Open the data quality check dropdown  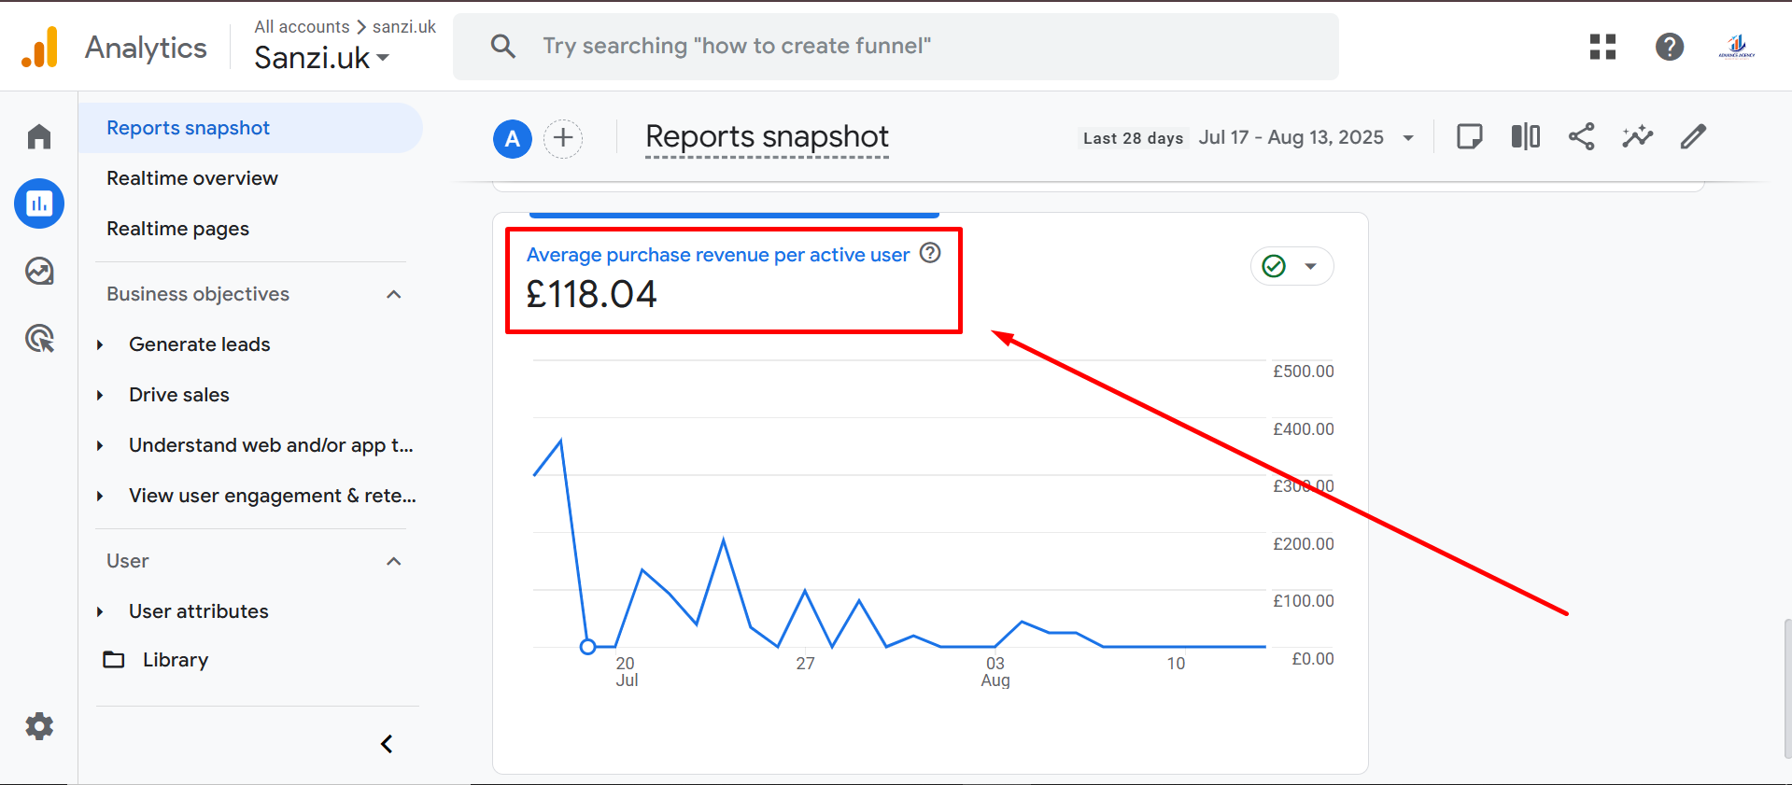[1291, 267]
